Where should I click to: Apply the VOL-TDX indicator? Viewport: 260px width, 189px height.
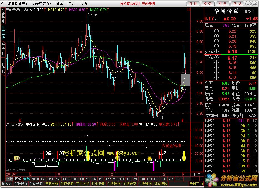(119, 179)
